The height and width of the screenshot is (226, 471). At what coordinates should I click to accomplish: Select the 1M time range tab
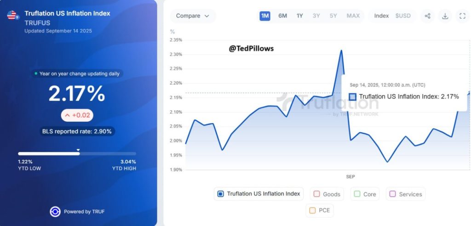(265, 16)
